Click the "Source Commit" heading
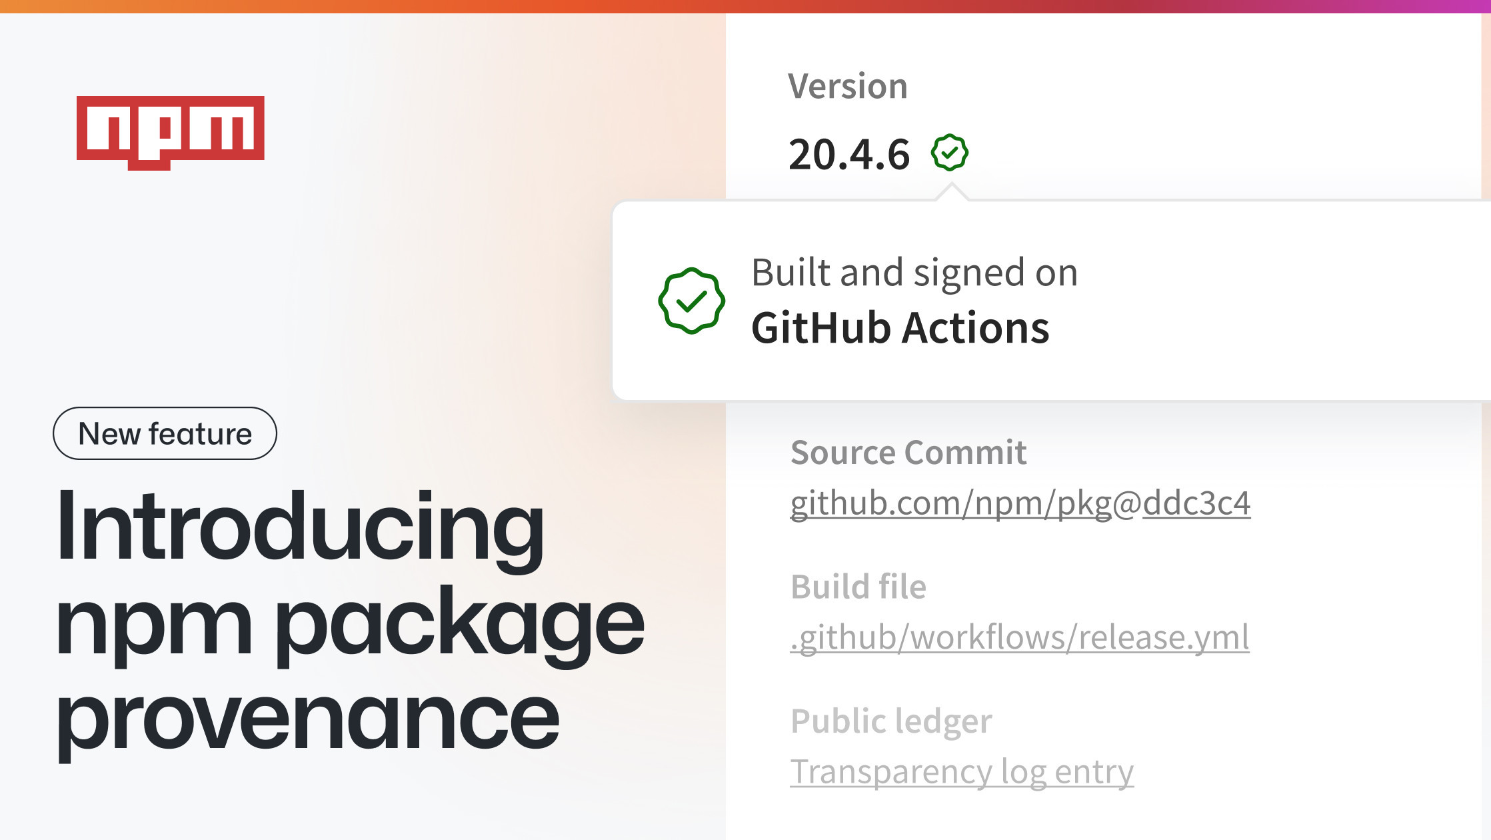 coord(908,453)
